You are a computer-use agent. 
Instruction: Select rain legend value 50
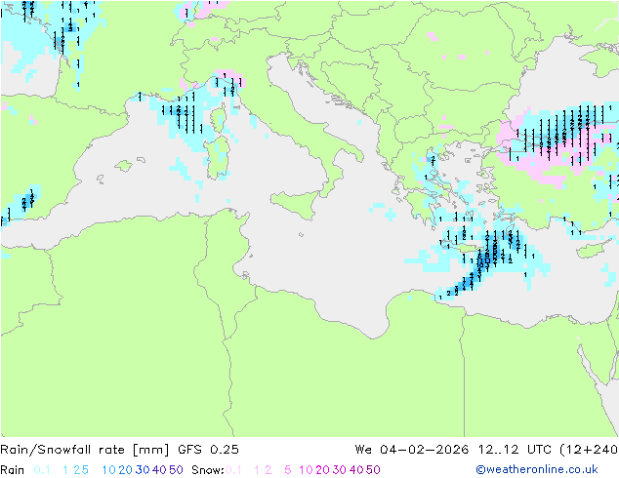pyautogui.click(x=176, y=470)
